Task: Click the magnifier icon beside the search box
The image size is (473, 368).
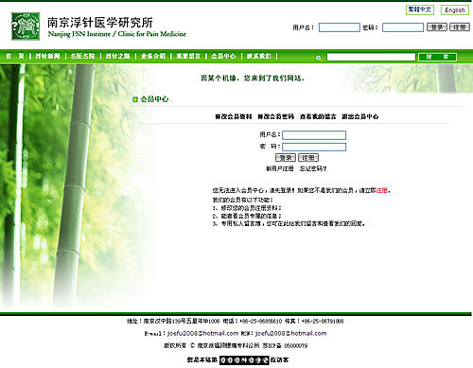Action: tap(319, 58)
